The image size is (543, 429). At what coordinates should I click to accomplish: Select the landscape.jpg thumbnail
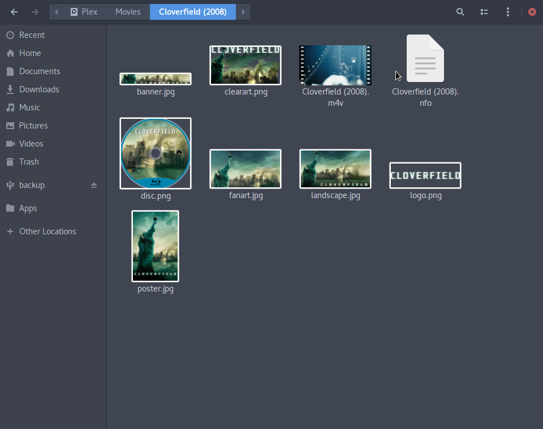335,169
